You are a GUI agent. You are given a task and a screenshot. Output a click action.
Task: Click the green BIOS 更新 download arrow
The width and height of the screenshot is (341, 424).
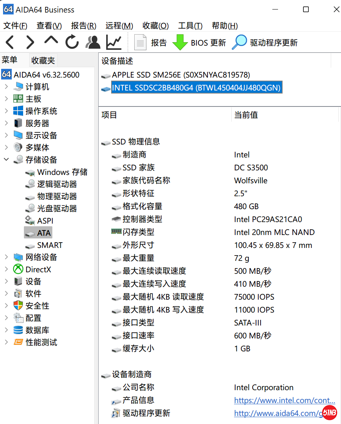180,42
